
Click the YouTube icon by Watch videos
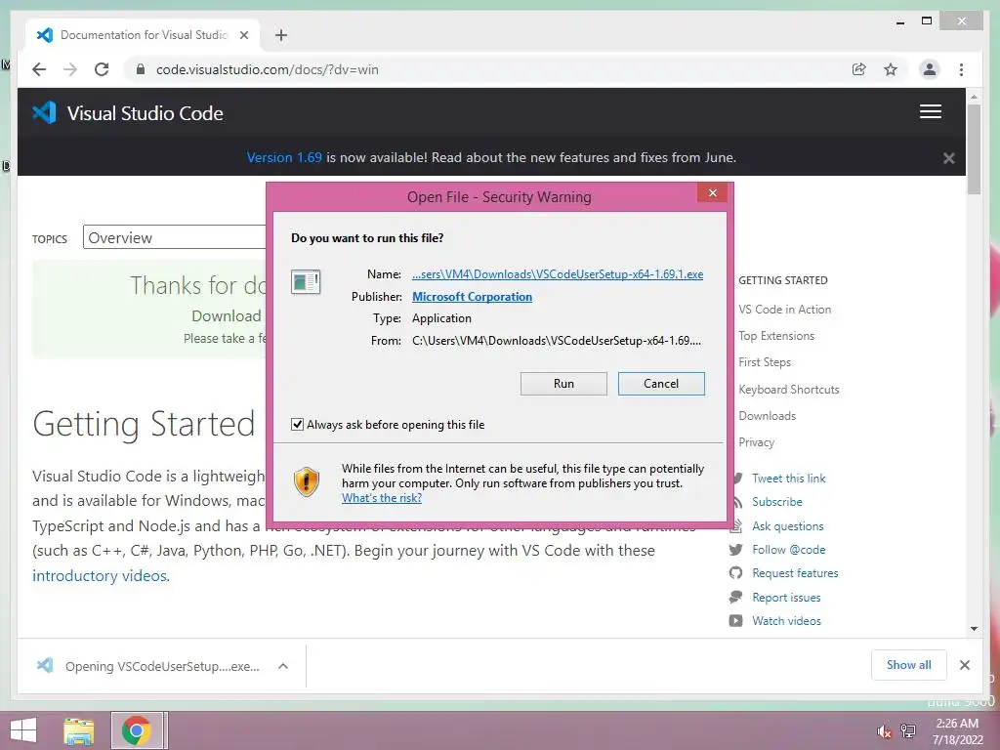[735, 620]
